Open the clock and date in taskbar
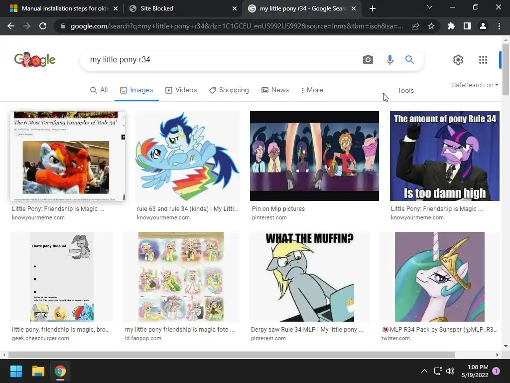This screenshot has width=510, height=383. pyautogui.click(x=475, y=371)
